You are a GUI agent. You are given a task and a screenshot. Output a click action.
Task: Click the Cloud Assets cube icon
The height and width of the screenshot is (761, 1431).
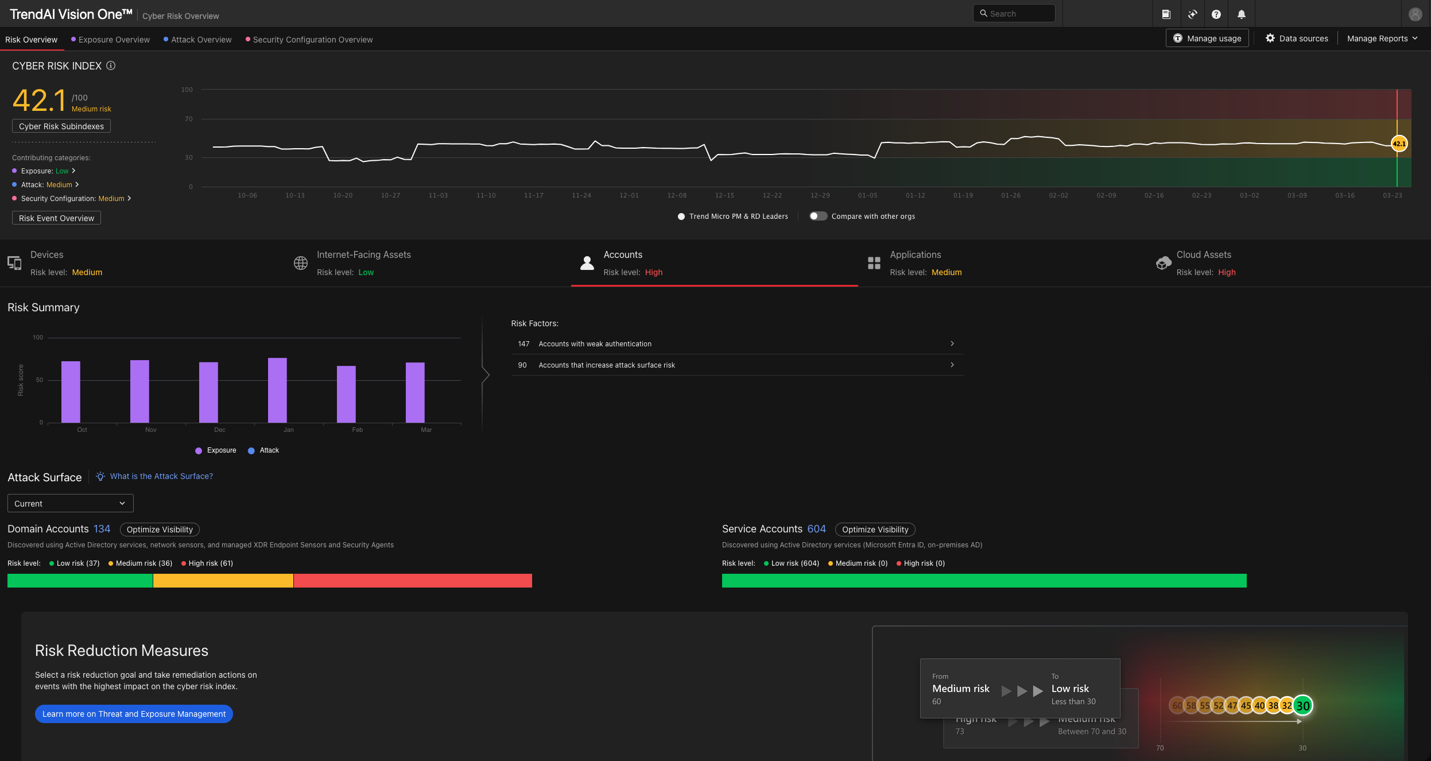1163,263
